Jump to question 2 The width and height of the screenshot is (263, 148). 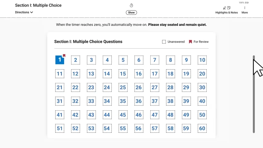75,60
